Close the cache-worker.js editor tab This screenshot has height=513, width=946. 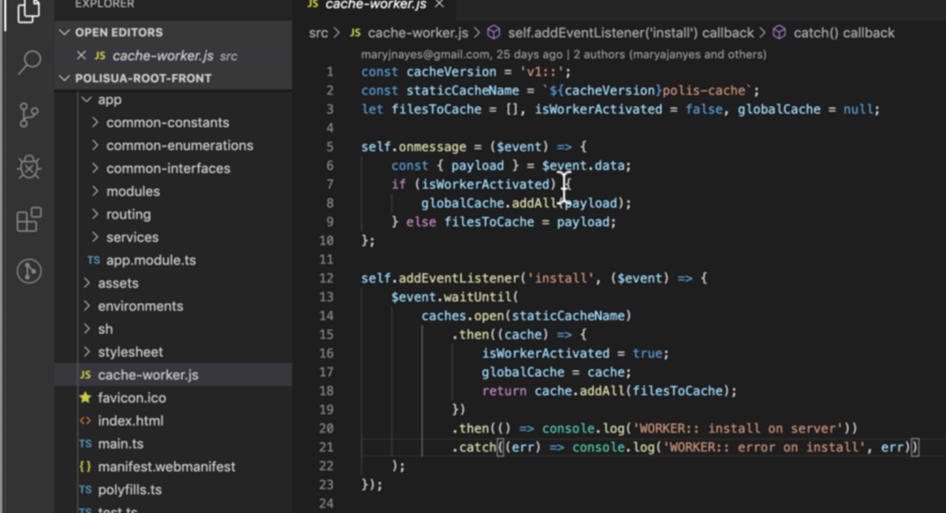tap(439, 4)
